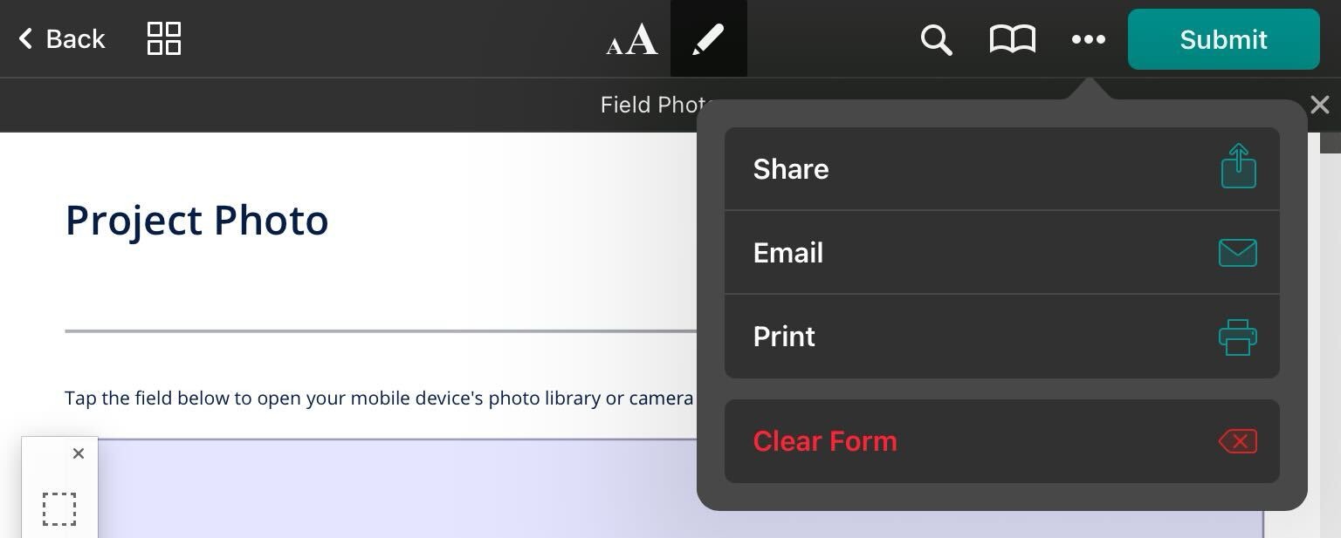1341x538 pixels.
Task: Click the red clear form icon
Action: click(1238, 441)
